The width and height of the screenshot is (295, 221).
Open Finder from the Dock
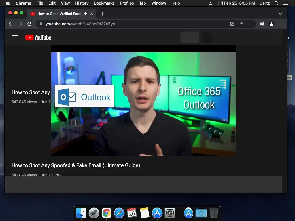tap(81, 213)
